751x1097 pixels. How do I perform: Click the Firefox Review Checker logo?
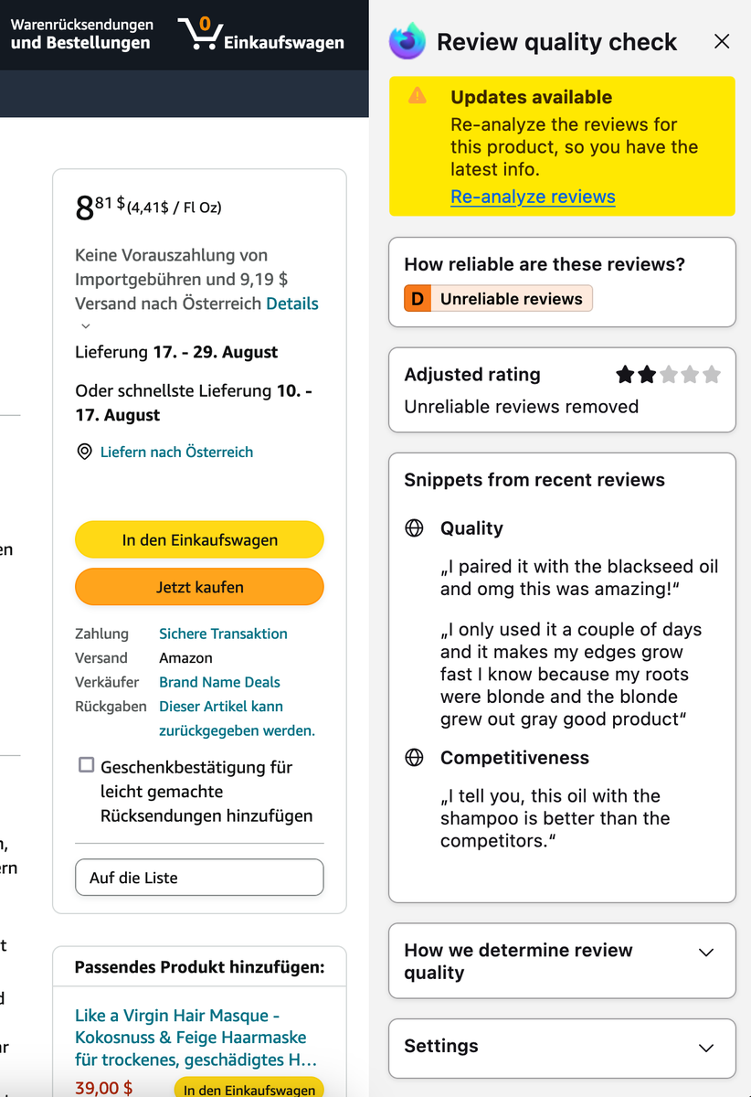tap(407, 42)
